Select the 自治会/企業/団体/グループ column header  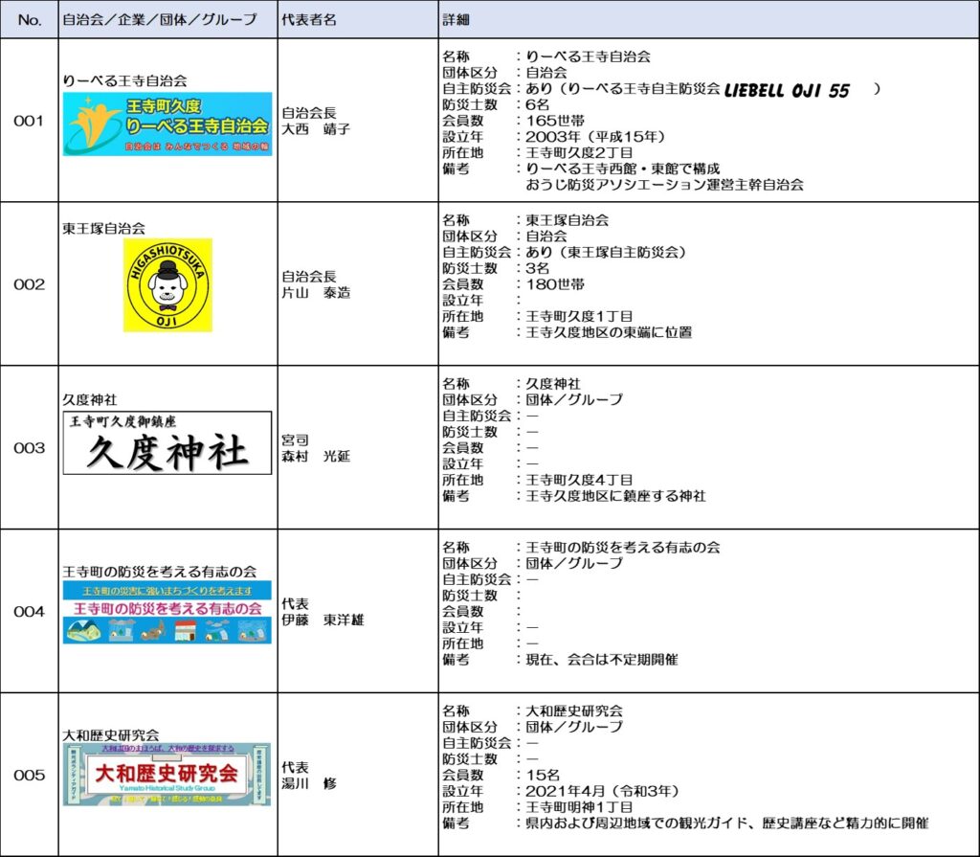(159, 19)
